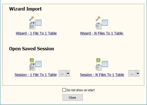Browse with the ellipsis button for 1 File session
Screen dimensions: 147x105
62,73
